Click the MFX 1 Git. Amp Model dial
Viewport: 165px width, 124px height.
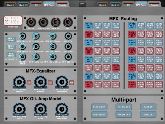click(x=19, y=109)
